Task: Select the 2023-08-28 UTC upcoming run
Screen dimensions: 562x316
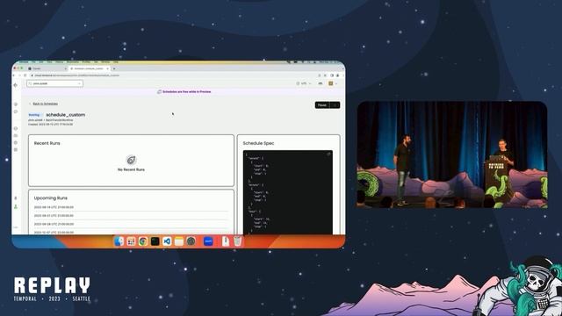Action: 131,224
